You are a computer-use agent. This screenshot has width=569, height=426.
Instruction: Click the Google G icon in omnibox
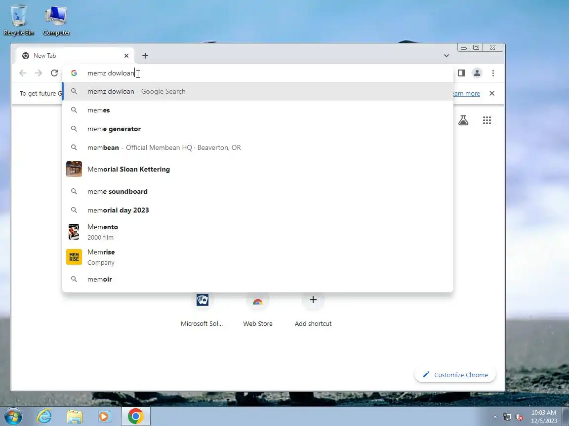[x=74, y=73]
